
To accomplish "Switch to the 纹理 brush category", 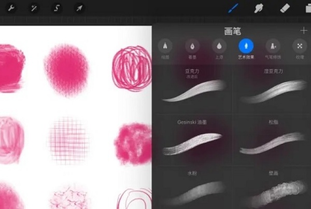I will click(x=300, y=49).
